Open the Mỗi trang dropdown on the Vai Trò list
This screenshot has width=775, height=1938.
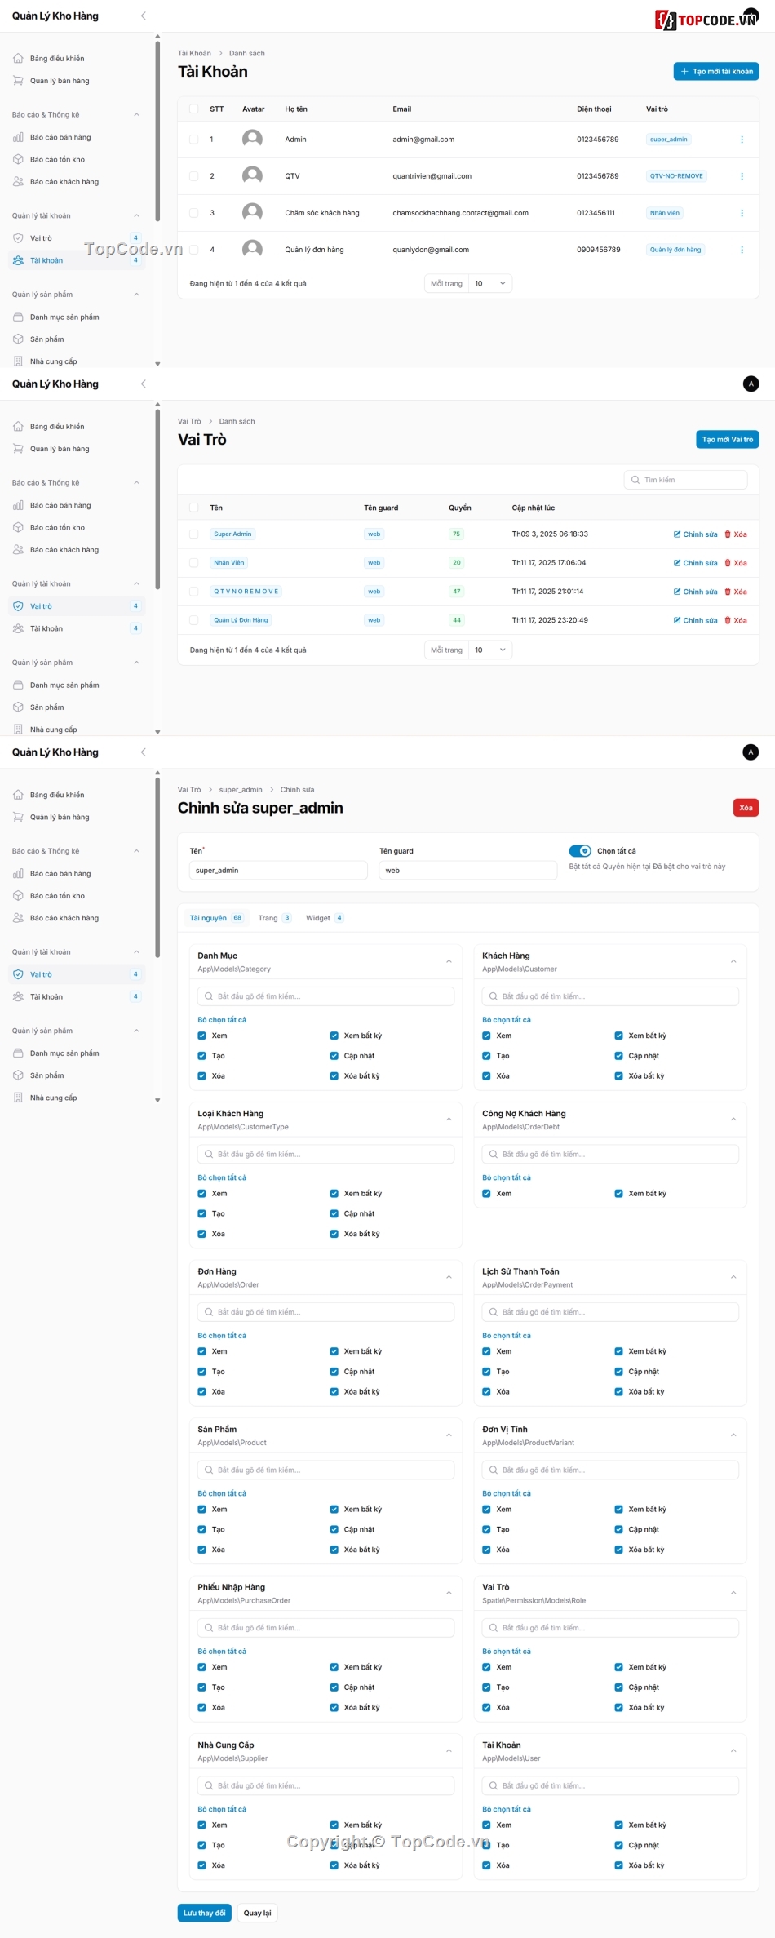pyautogui.click(x=490, y=650)
